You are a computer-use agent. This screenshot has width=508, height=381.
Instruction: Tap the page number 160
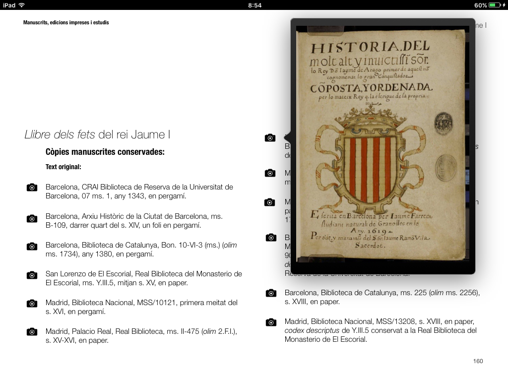coord(478,361)
